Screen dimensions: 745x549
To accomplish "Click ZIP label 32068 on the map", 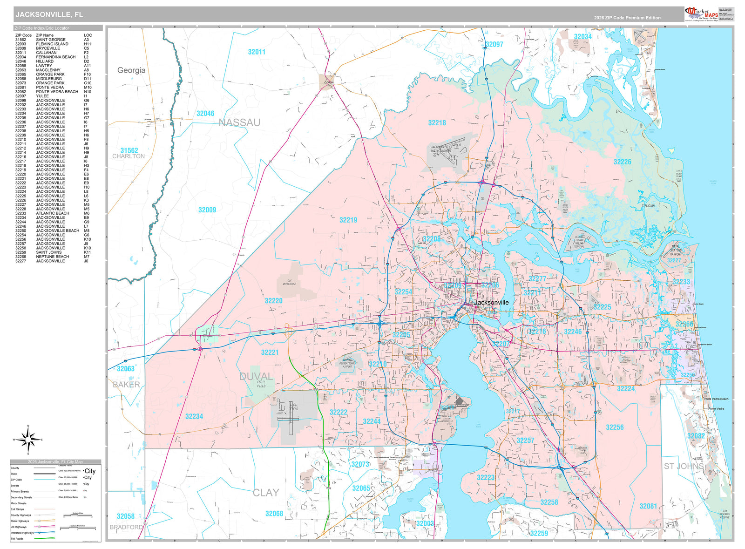I will coord(274,514).
